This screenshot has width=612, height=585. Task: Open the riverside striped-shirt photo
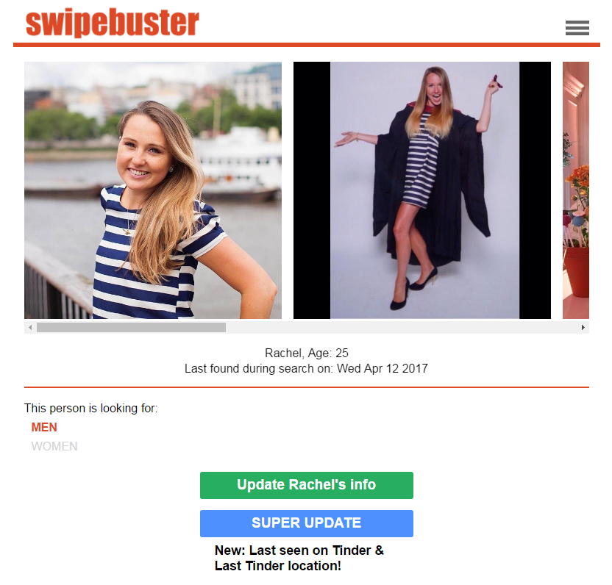click(x=153, y=190)
